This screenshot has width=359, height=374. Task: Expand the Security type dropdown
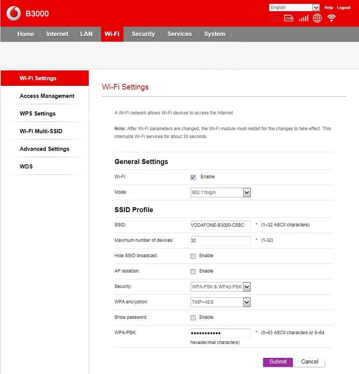(221, 287)
